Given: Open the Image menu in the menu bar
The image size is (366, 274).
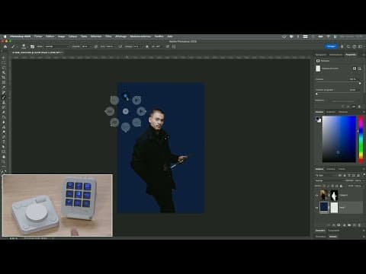Looking at the screenshot, I should (x=61, y=37).
